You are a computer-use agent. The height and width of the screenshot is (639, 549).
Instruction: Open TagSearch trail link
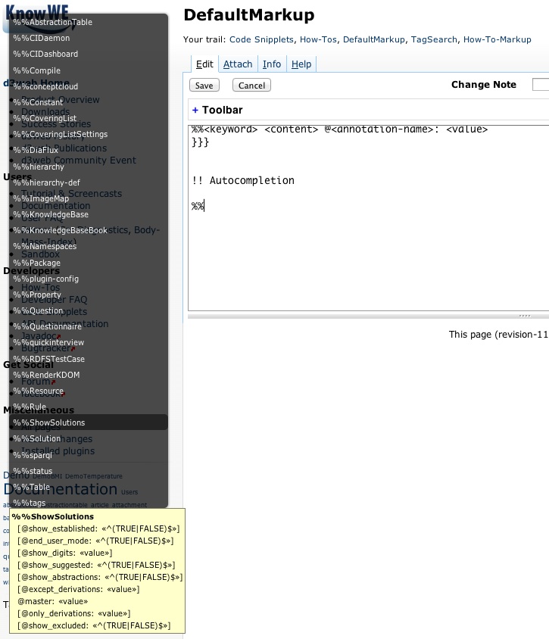click(x=434, y=39)
